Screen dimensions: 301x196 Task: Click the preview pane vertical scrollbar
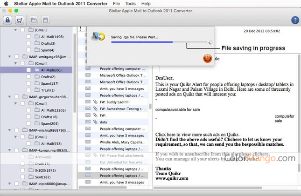299,113
